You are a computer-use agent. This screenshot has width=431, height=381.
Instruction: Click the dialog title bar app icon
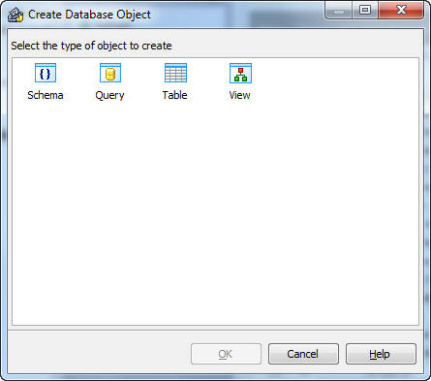click(x=15, y=15)
